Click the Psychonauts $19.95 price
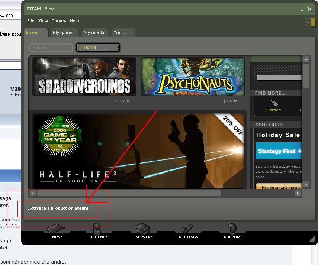The width and height of the screenshot is (318, 265). tap(230, 101)
